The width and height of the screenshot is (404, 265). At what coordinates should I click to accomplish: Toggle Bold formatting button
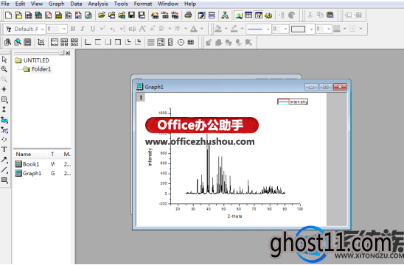point(73,29)
